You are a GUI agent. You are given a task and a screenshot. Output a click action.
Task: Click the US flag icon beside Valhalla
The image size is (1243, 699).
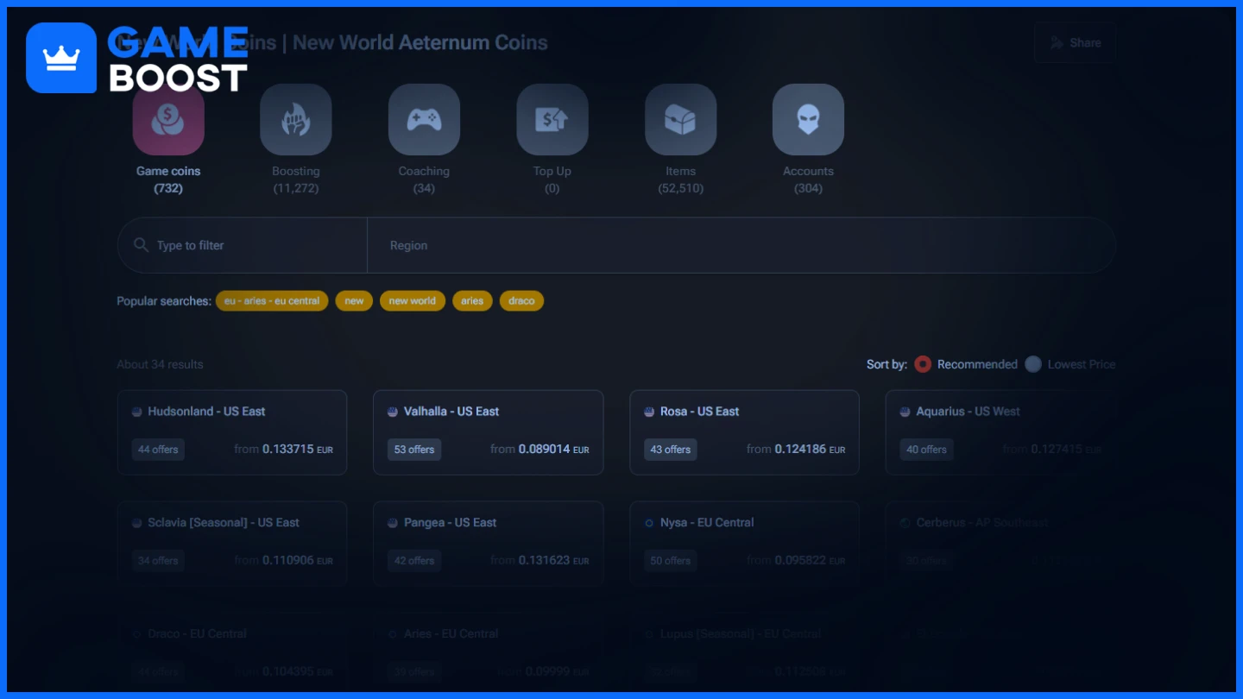393,412
